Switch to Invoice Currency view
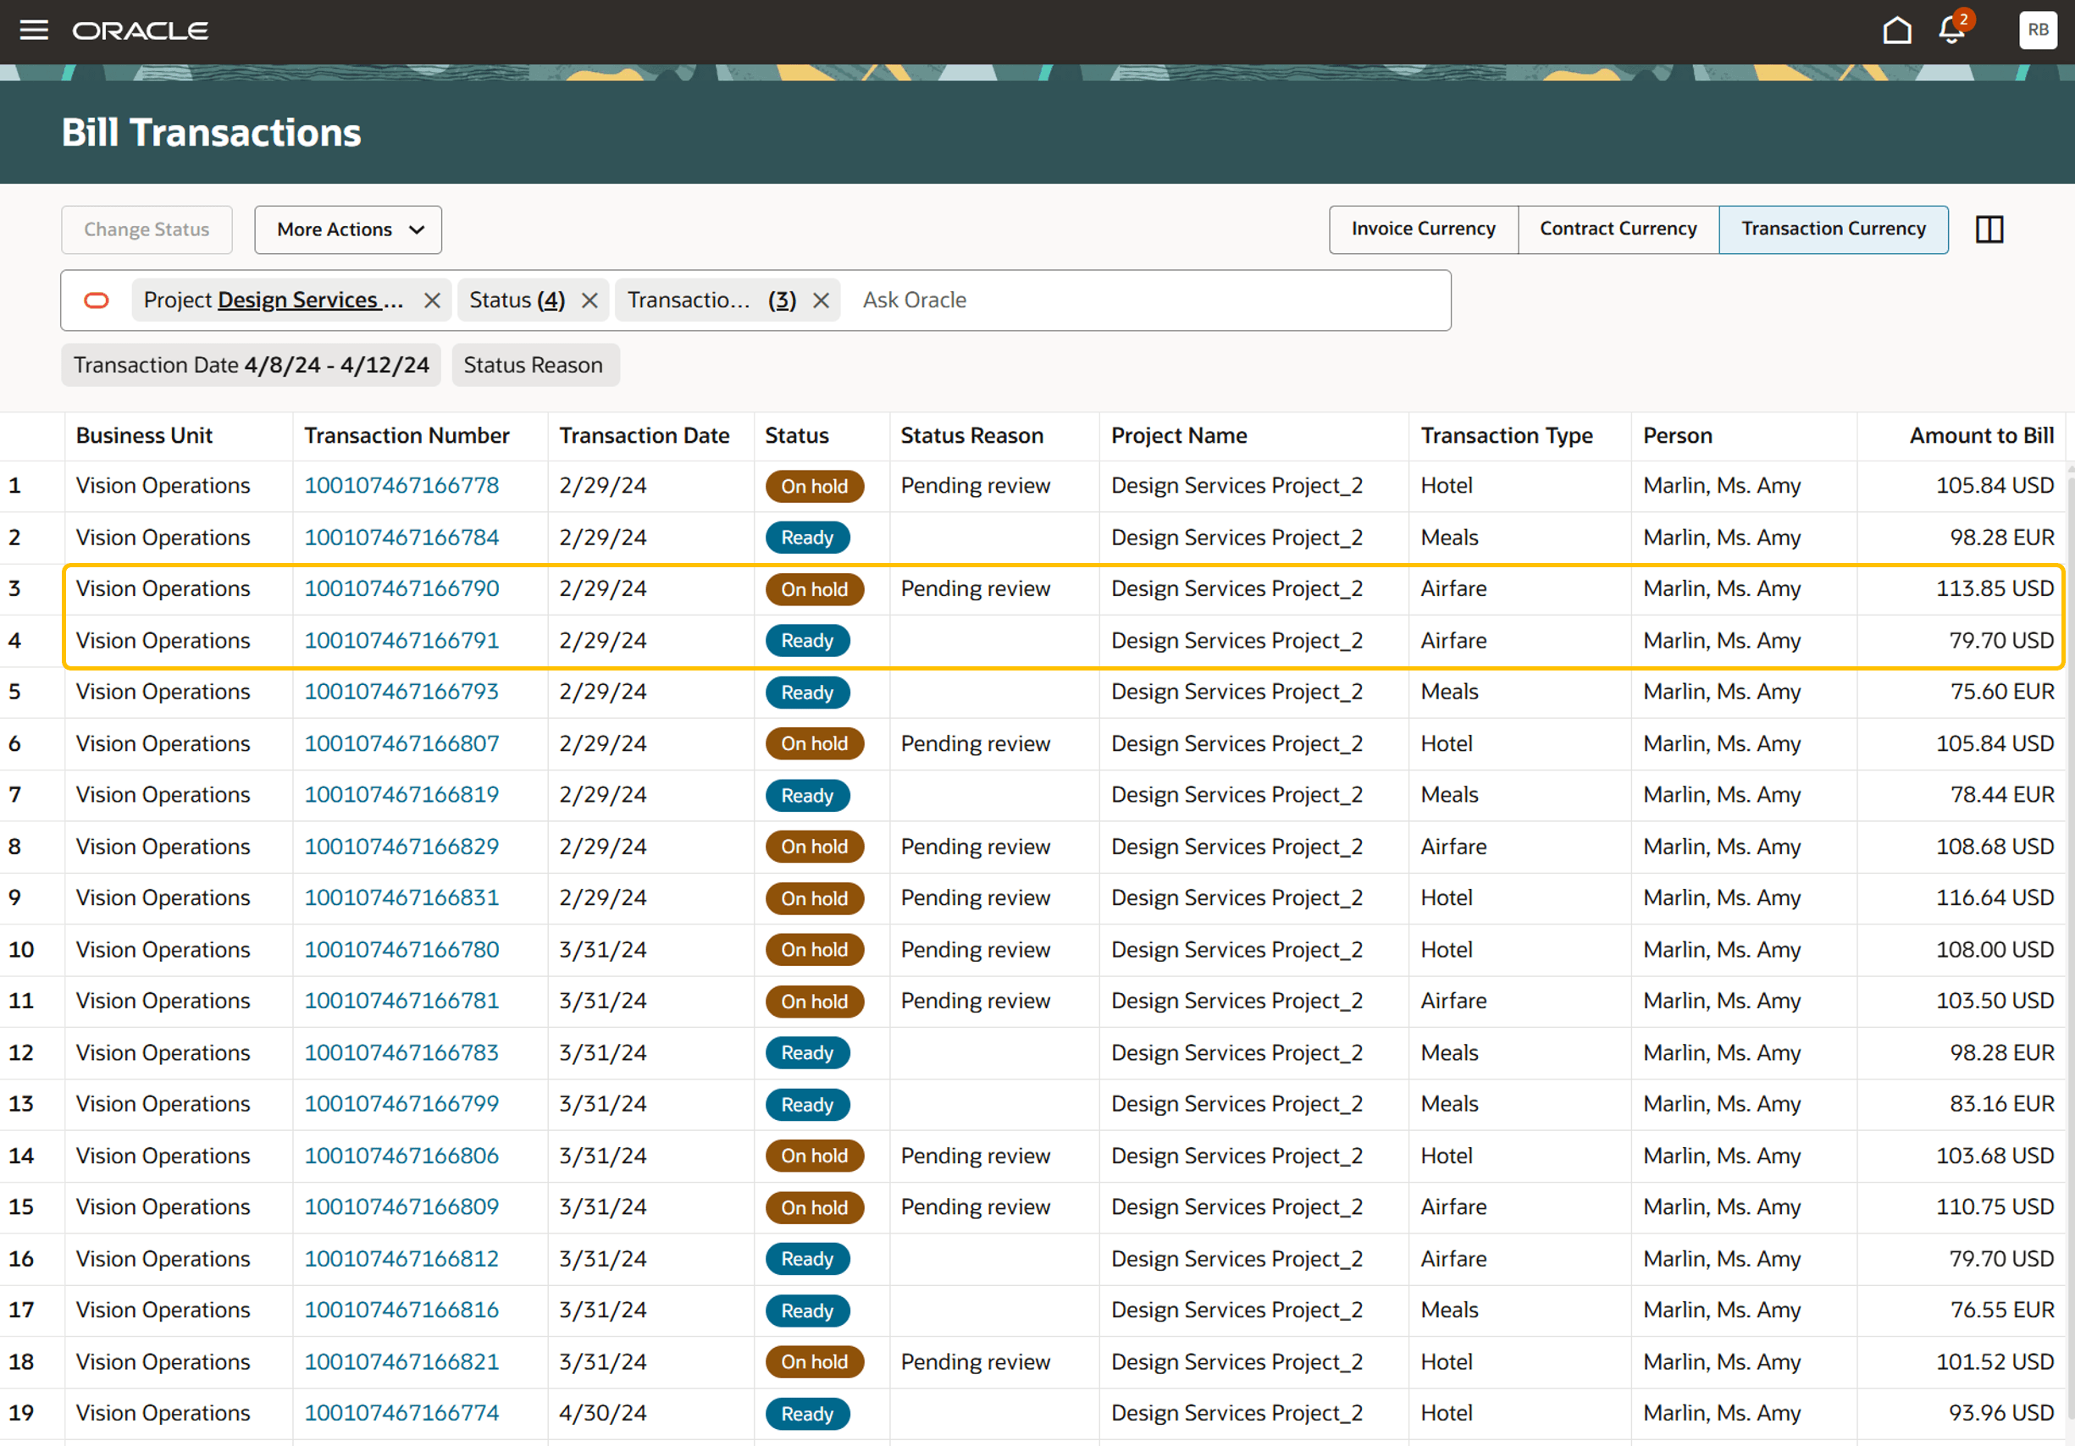The image size is (2075, 1446). coord(1423,229)
